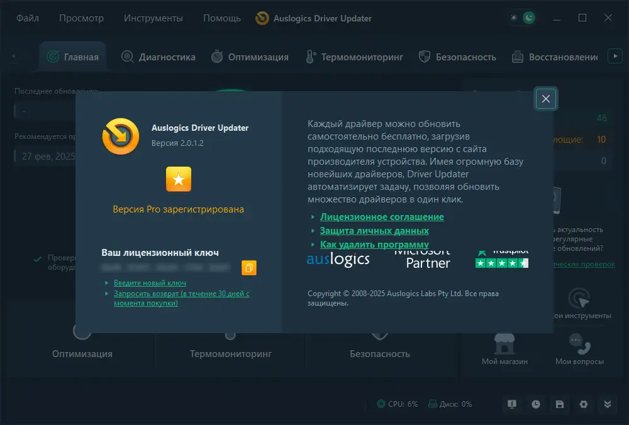Click the blurred license key field
The image size is (629, 425).
point(166,267)
